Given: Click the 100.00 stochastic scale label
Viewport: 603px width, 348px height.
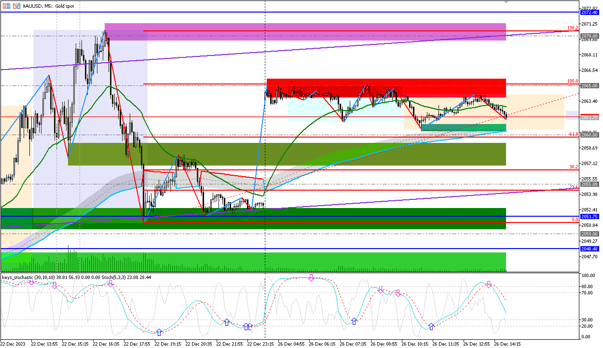Looking at the screenshot, I should pos(588,276).
